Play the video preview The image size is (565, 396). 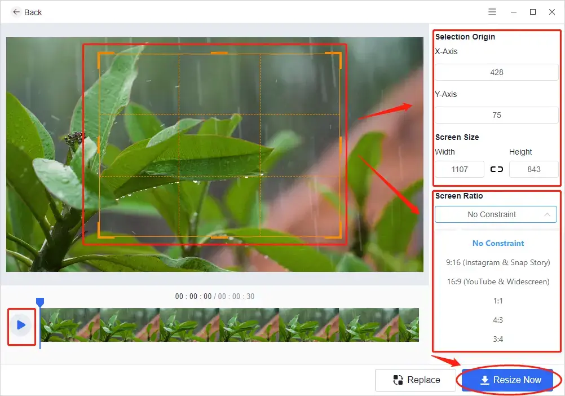21,325
